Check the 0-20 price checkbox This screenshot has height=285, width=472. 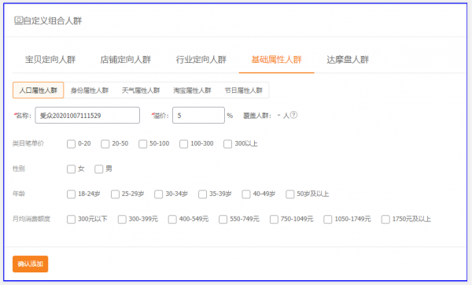[71, 144]
